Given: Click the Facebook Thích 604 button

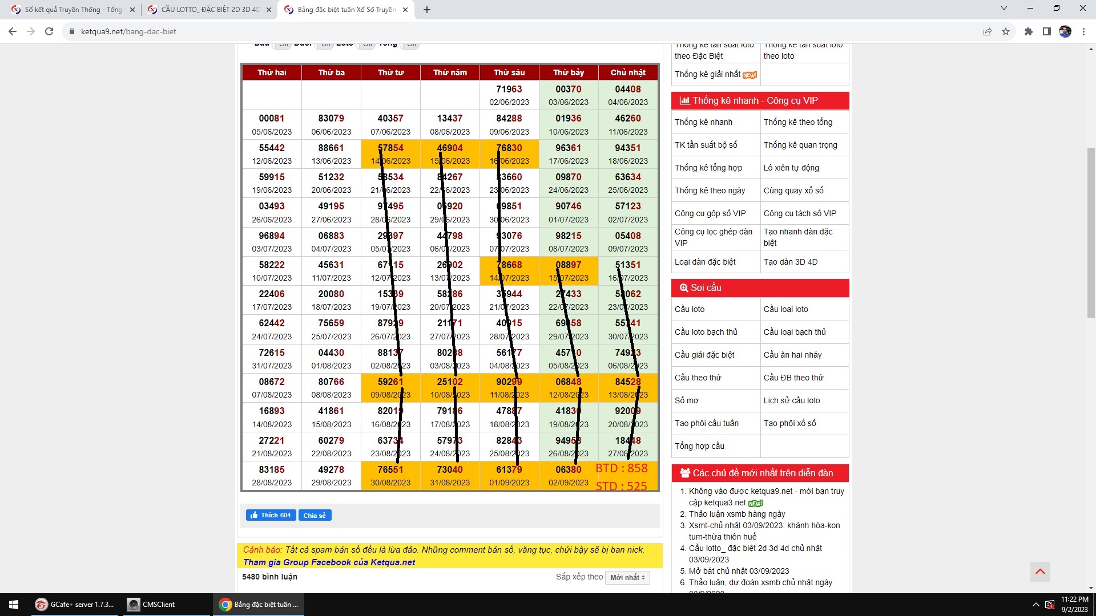Looking at the screenshot, I should 271,515.
